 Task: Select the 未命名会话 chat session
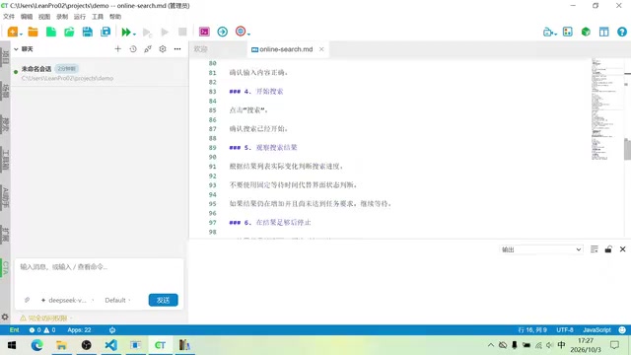click(x=100, y=73)
